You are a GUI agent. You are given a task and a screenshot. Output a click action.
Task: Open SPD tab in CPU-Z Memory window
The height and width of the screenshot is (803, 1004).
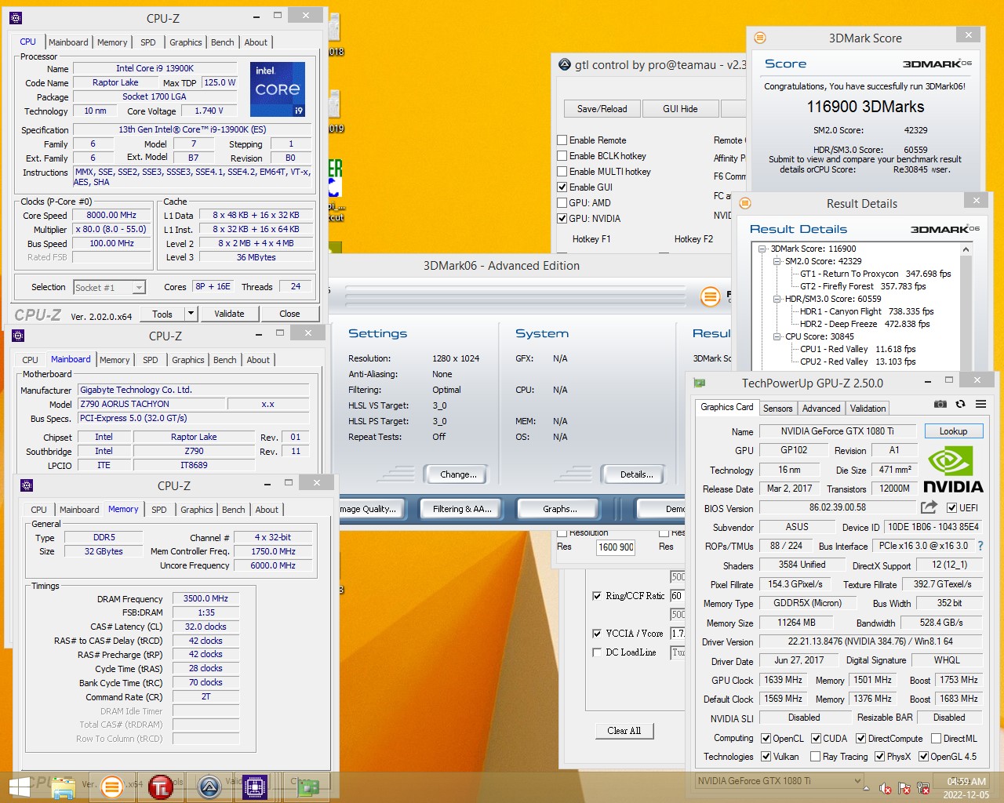[x=159, y=510]
